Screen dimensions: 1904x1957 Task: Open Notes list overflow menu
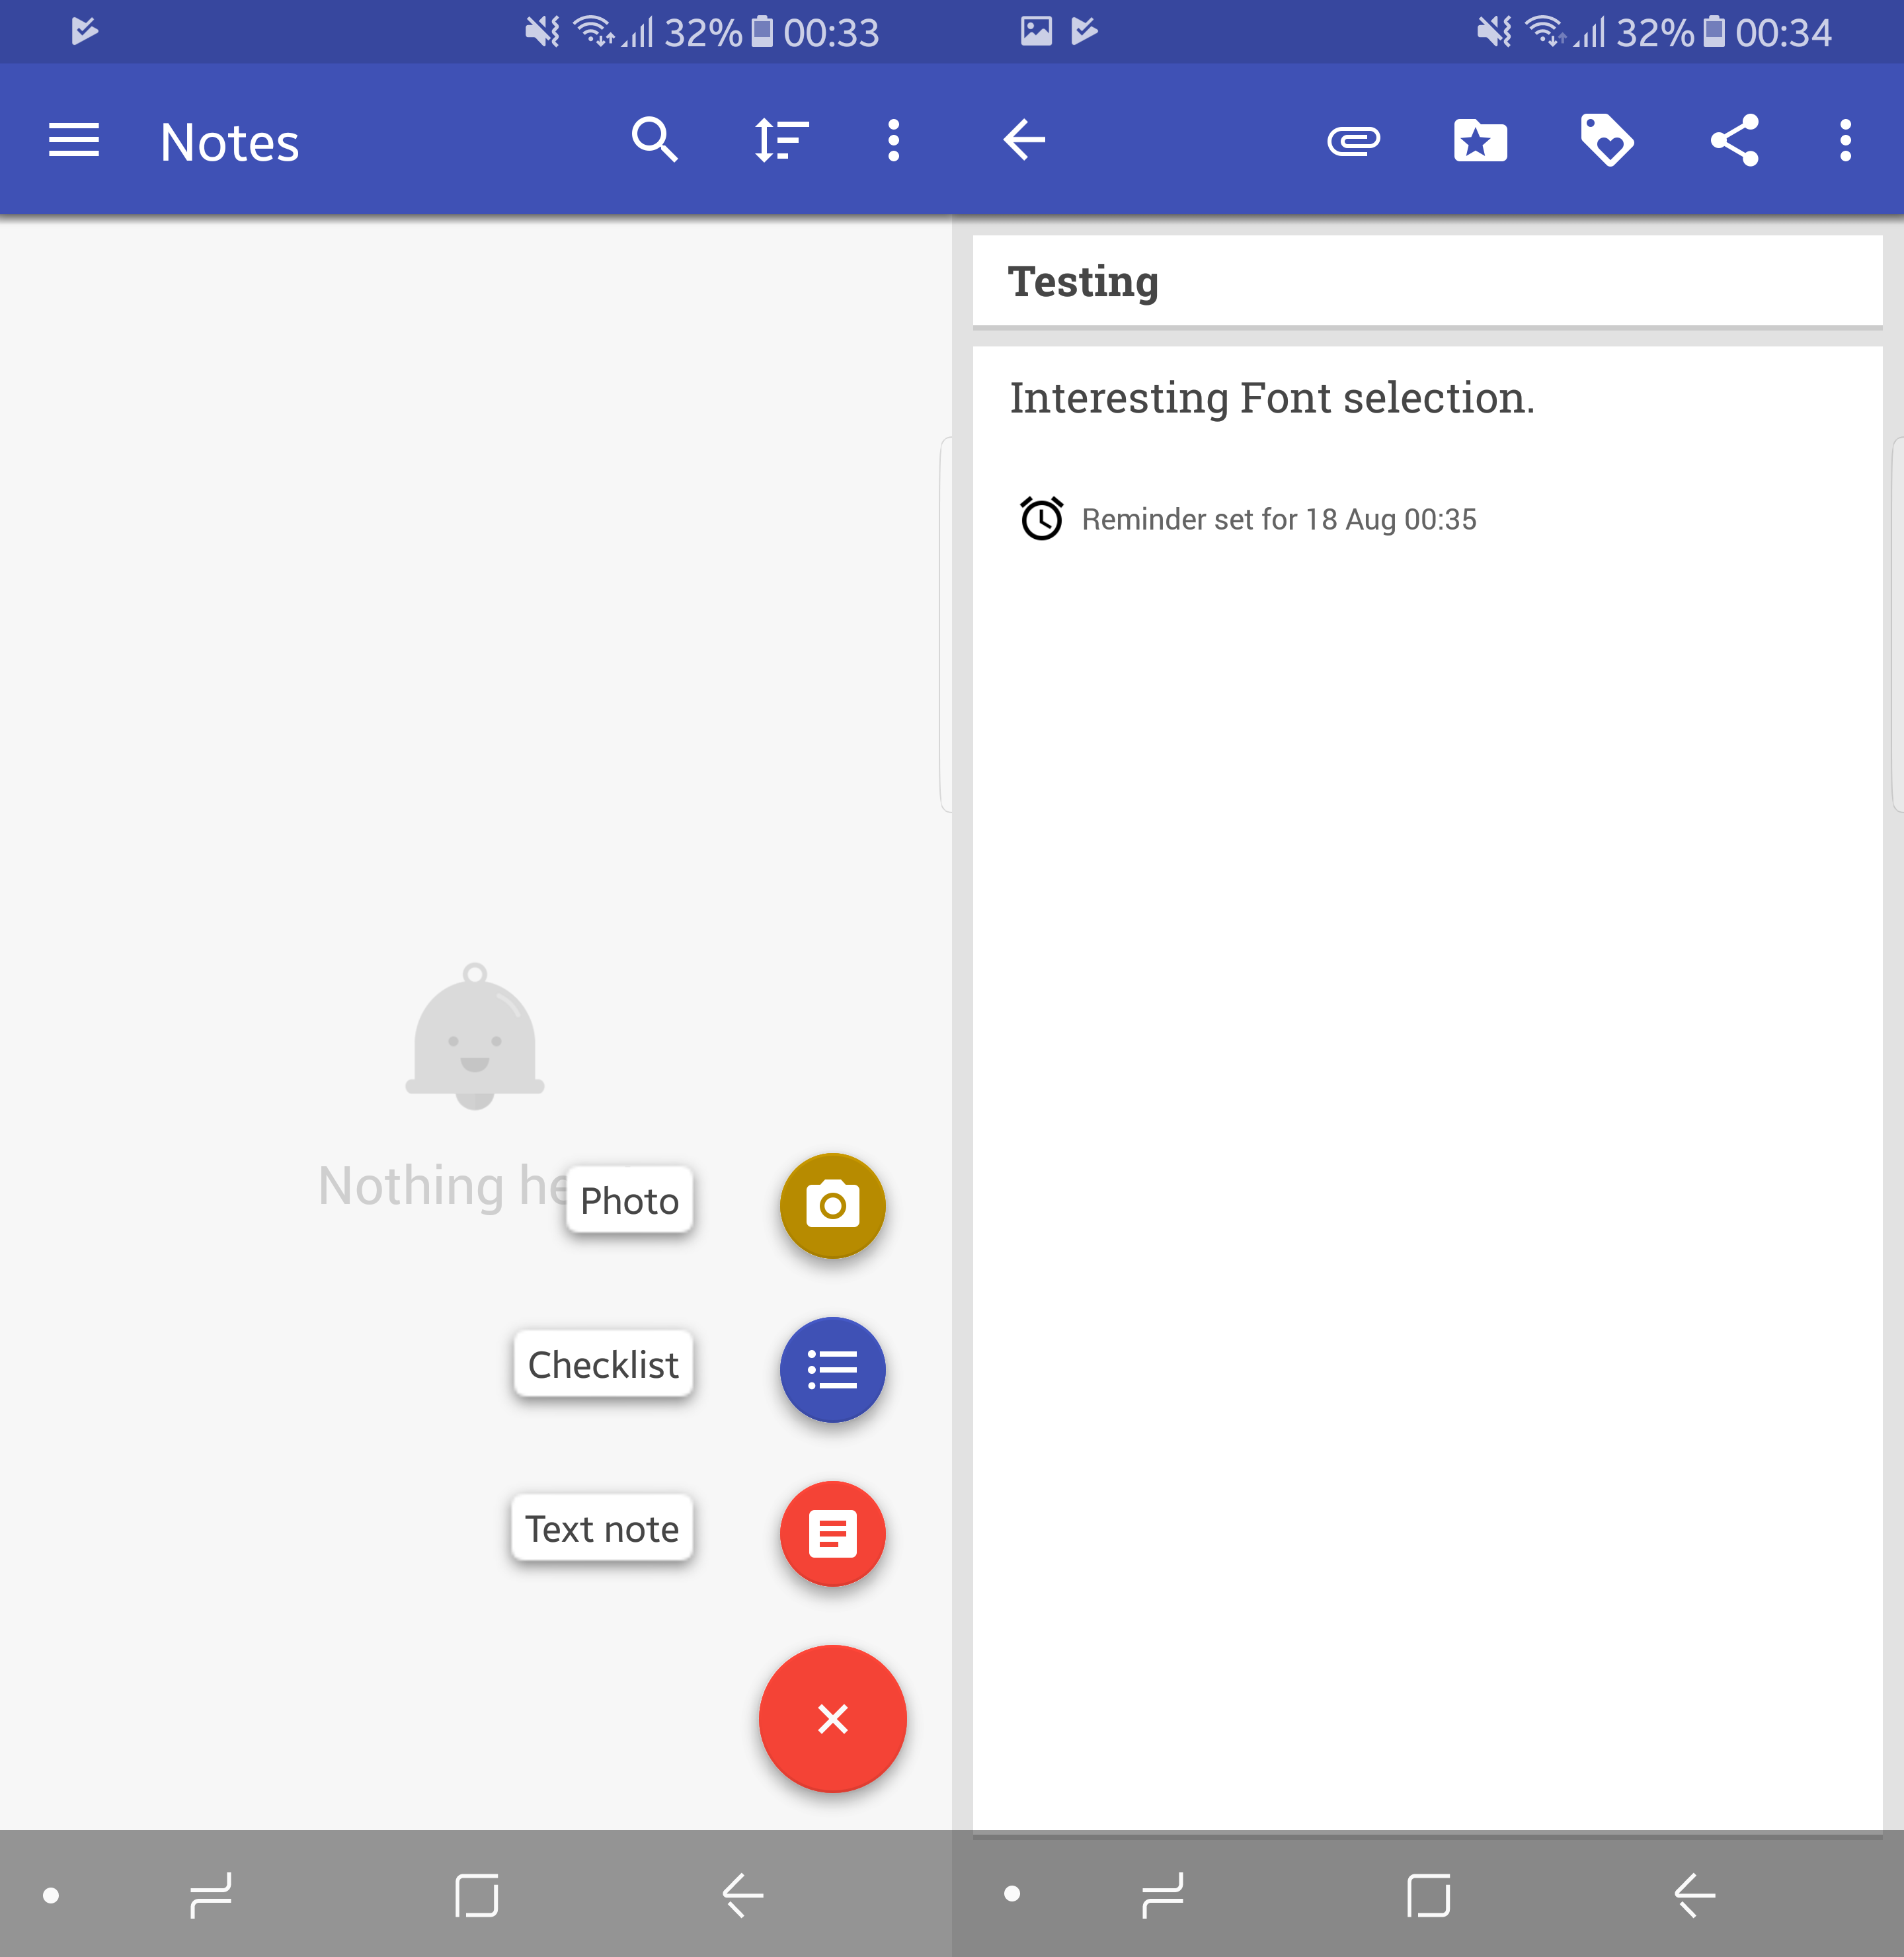pos(893,141)
